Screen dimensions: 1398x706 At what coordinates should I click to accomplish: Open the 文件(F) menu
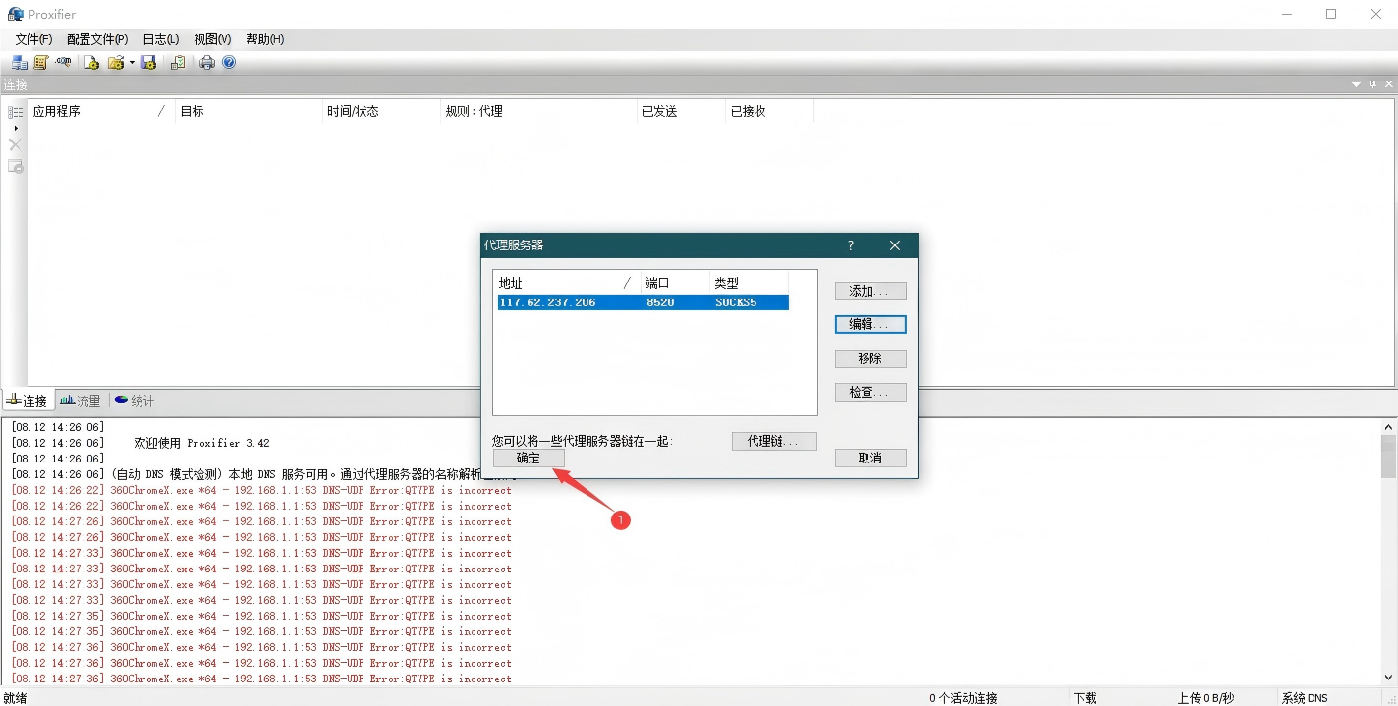33,40
